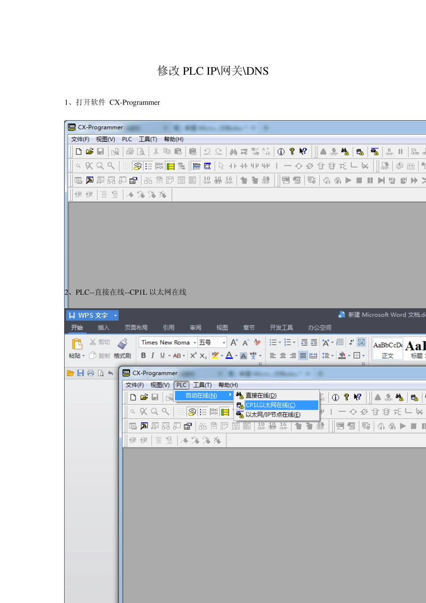Click the Format Painter brush in WPS
Viewport: 426px width, 603px height.
click(x=122, y=344)
